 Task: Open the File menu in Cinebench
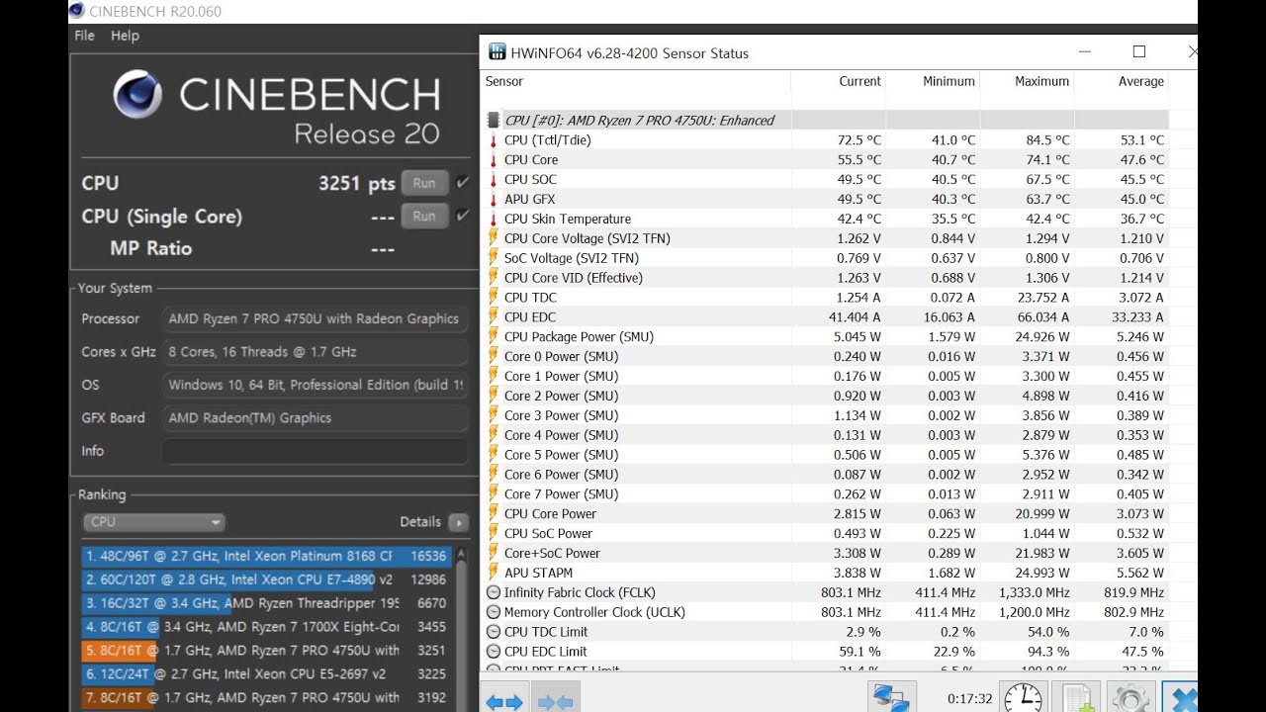[84, 36]
